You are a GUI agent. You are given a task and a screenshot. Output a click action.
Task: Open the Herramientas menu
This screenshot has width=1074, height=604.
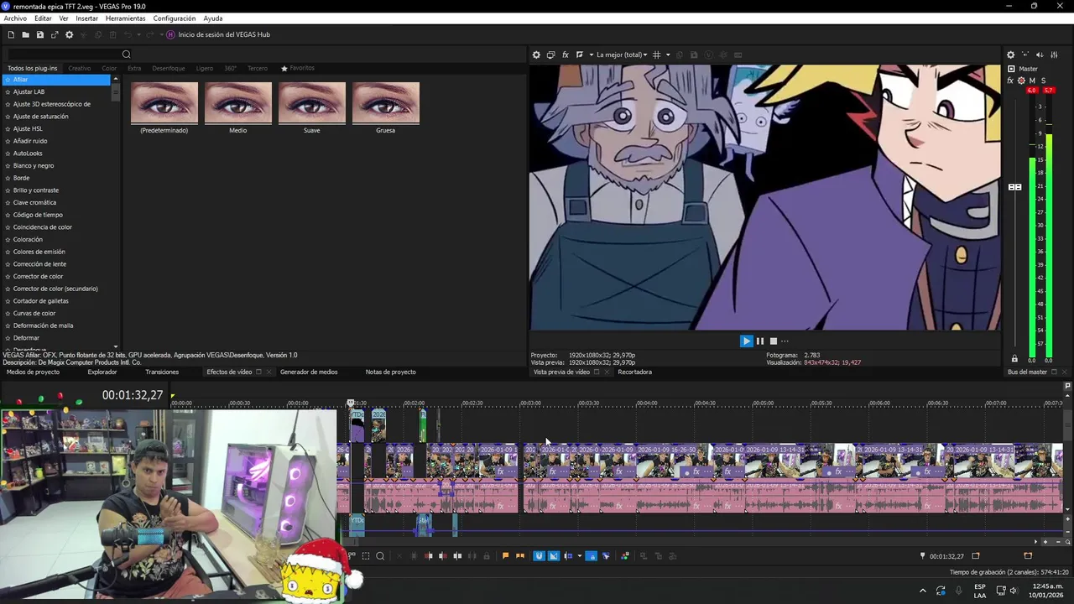pos(125,18)
